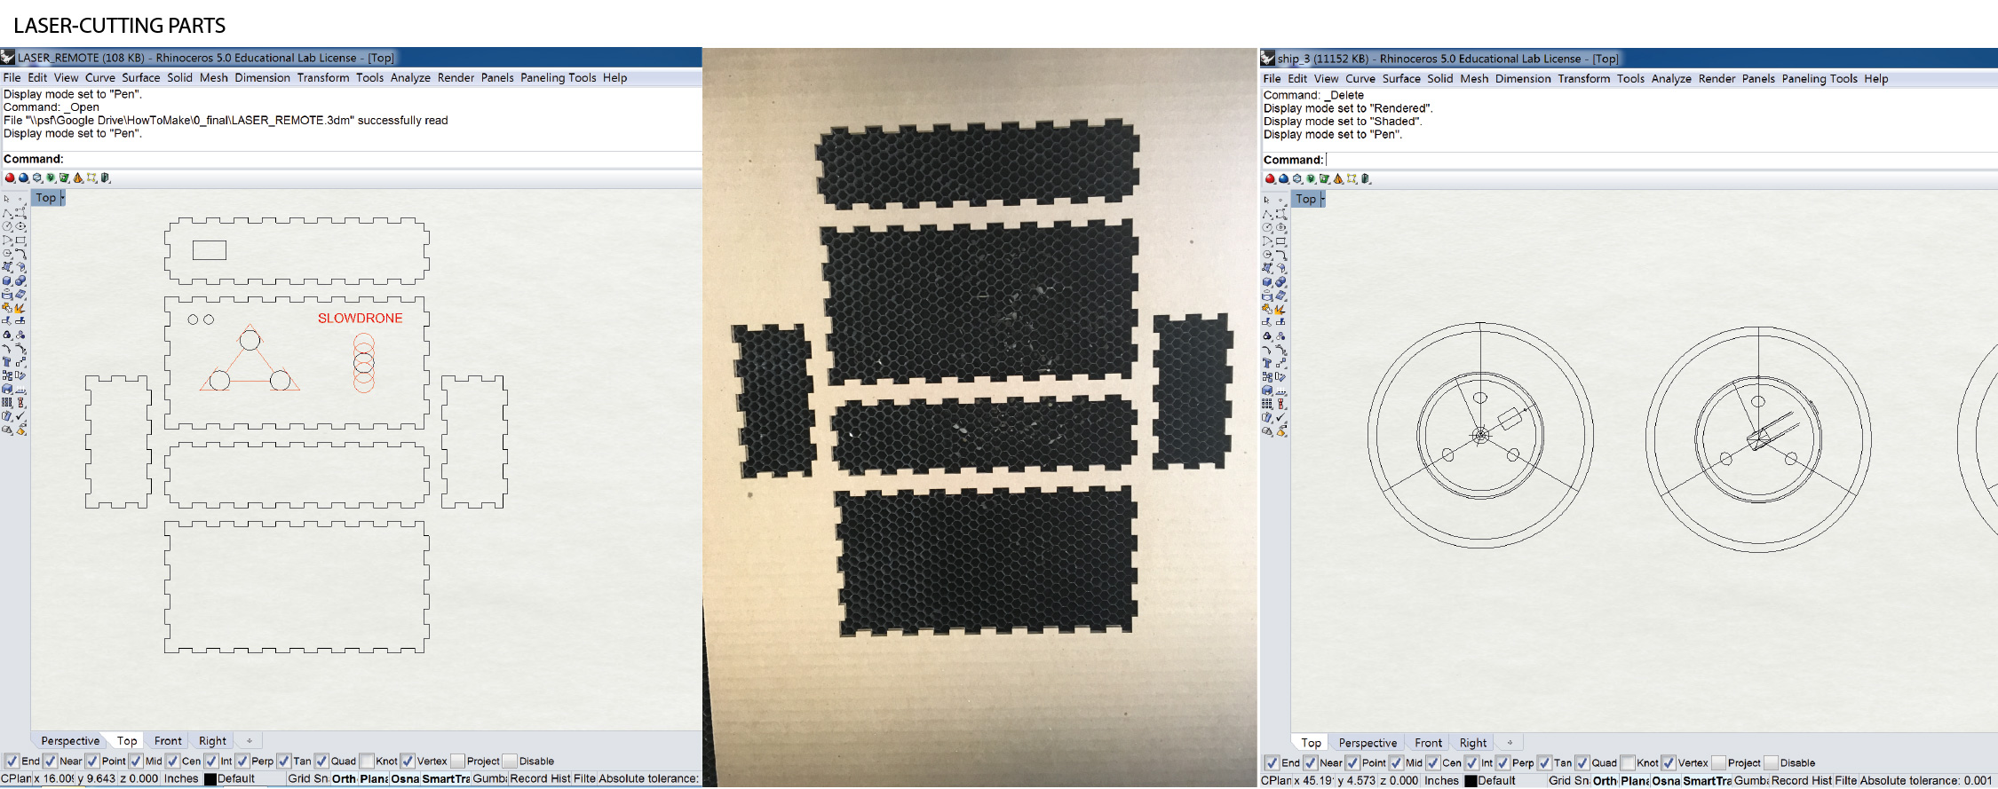Enable Project checkbox in LASER_REMOTE window

point(458,761)
